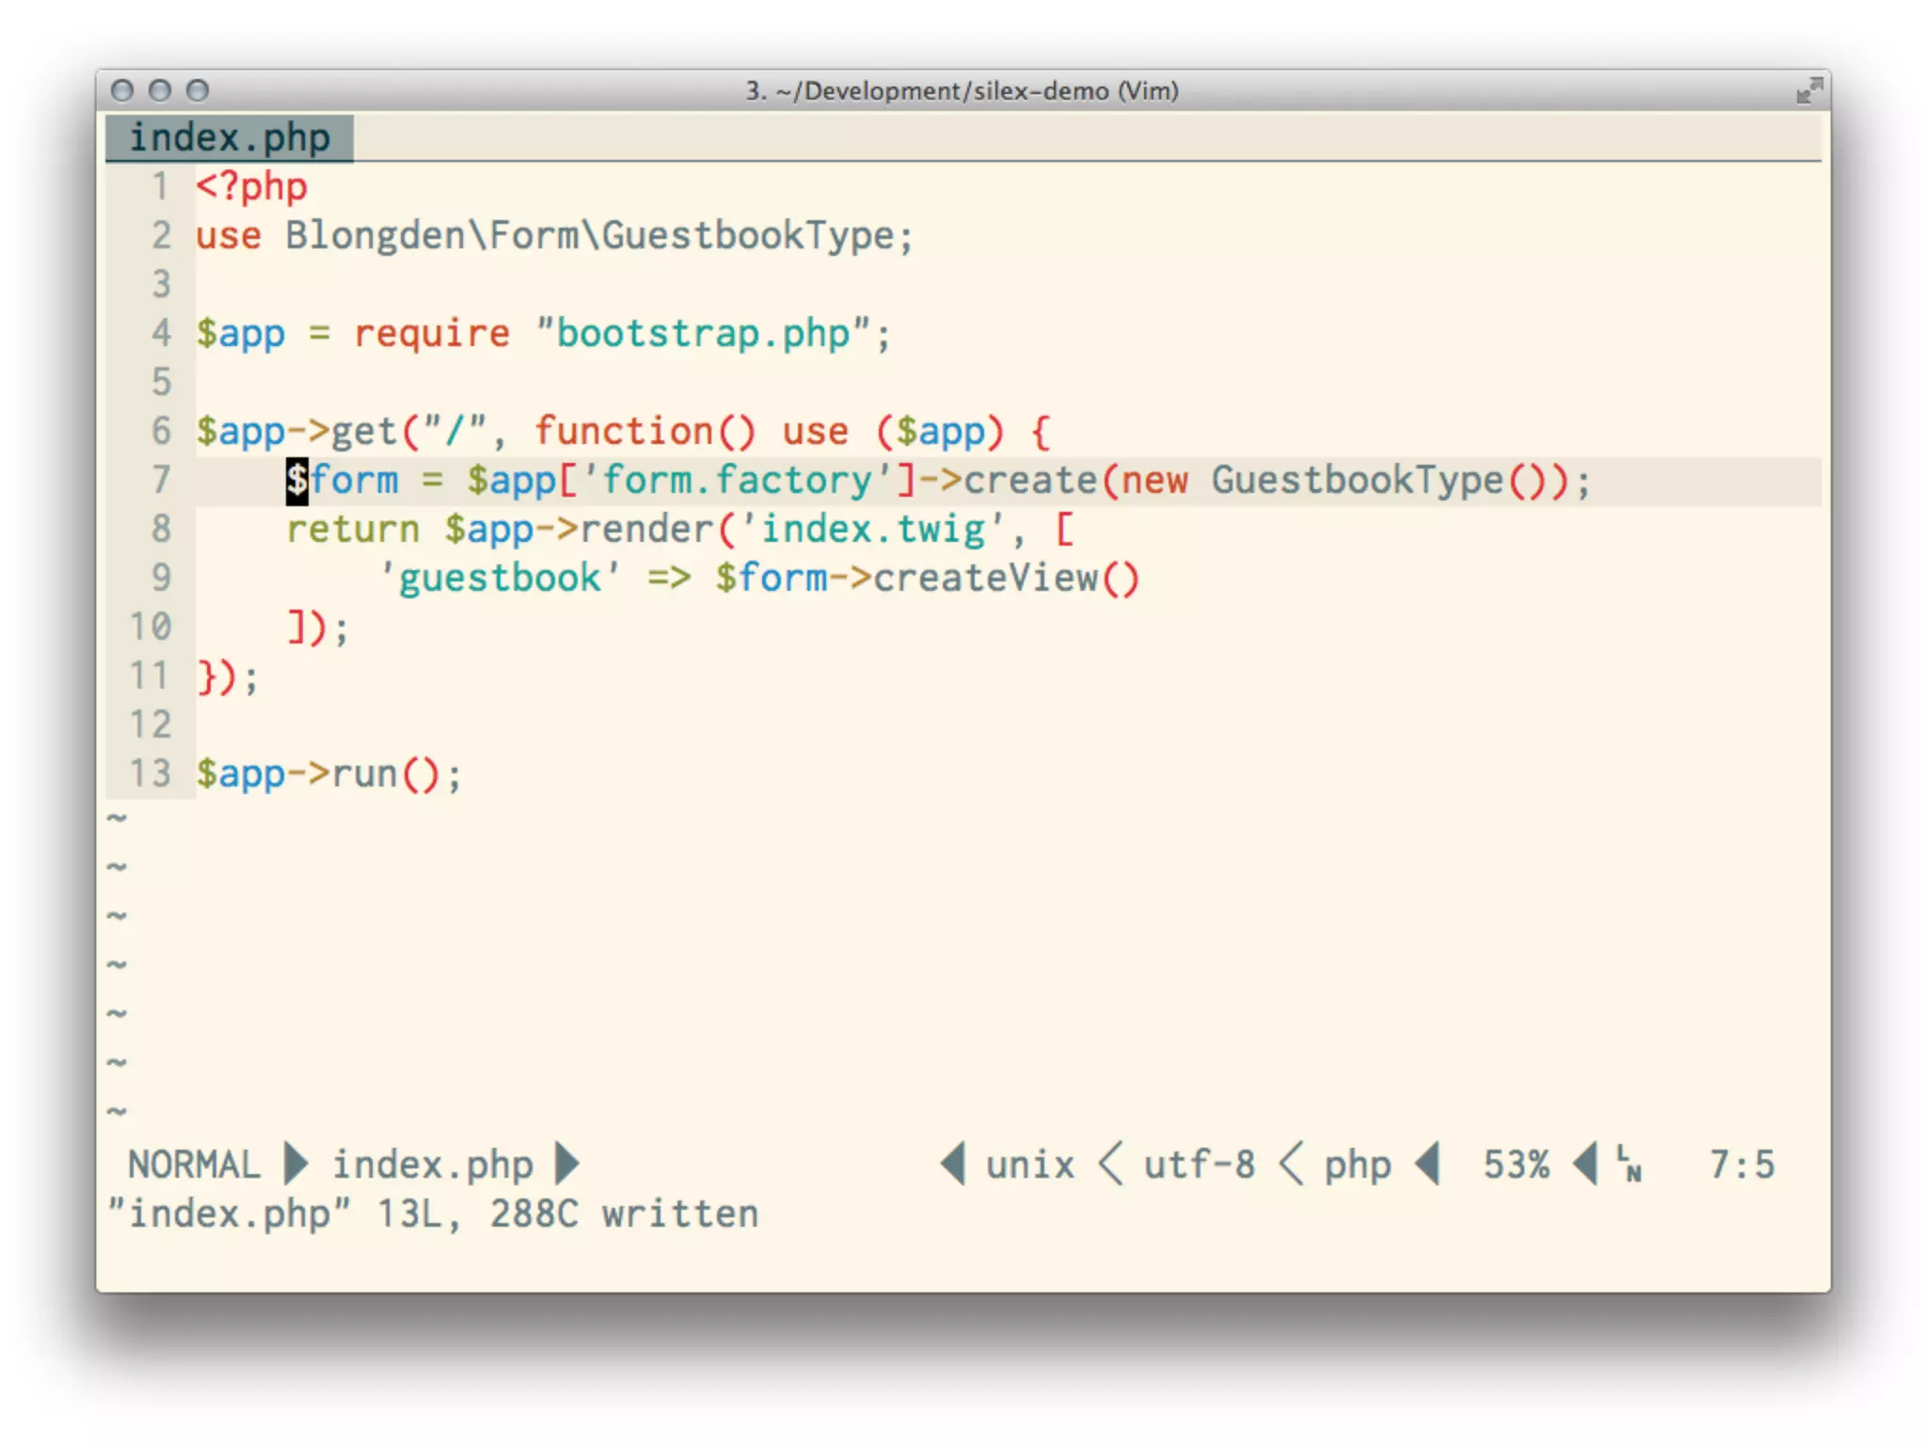Click the arrow separator after statusline index.php
The image size is (1927, 1445).
pos(566,1164)
